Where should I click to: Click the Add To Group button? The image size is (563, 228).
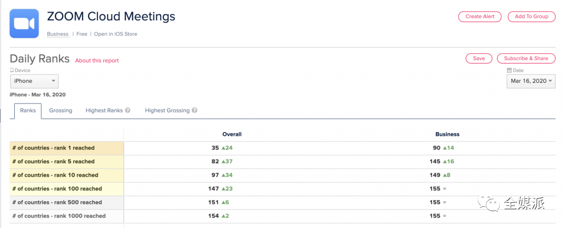531,16
